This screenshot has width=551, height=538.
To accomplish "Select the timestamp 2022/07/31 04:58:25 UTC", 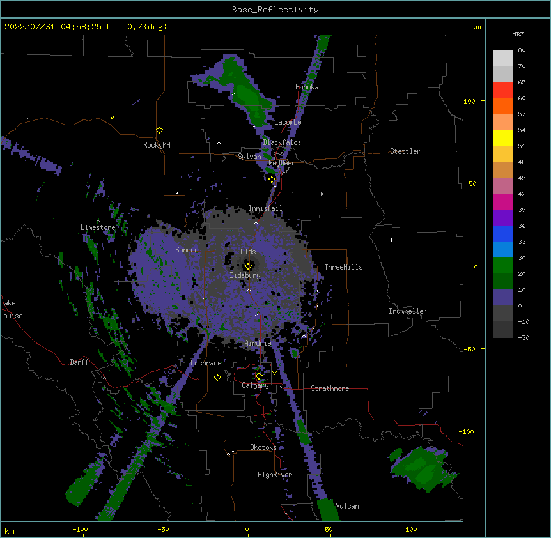I will pos(63,27).
